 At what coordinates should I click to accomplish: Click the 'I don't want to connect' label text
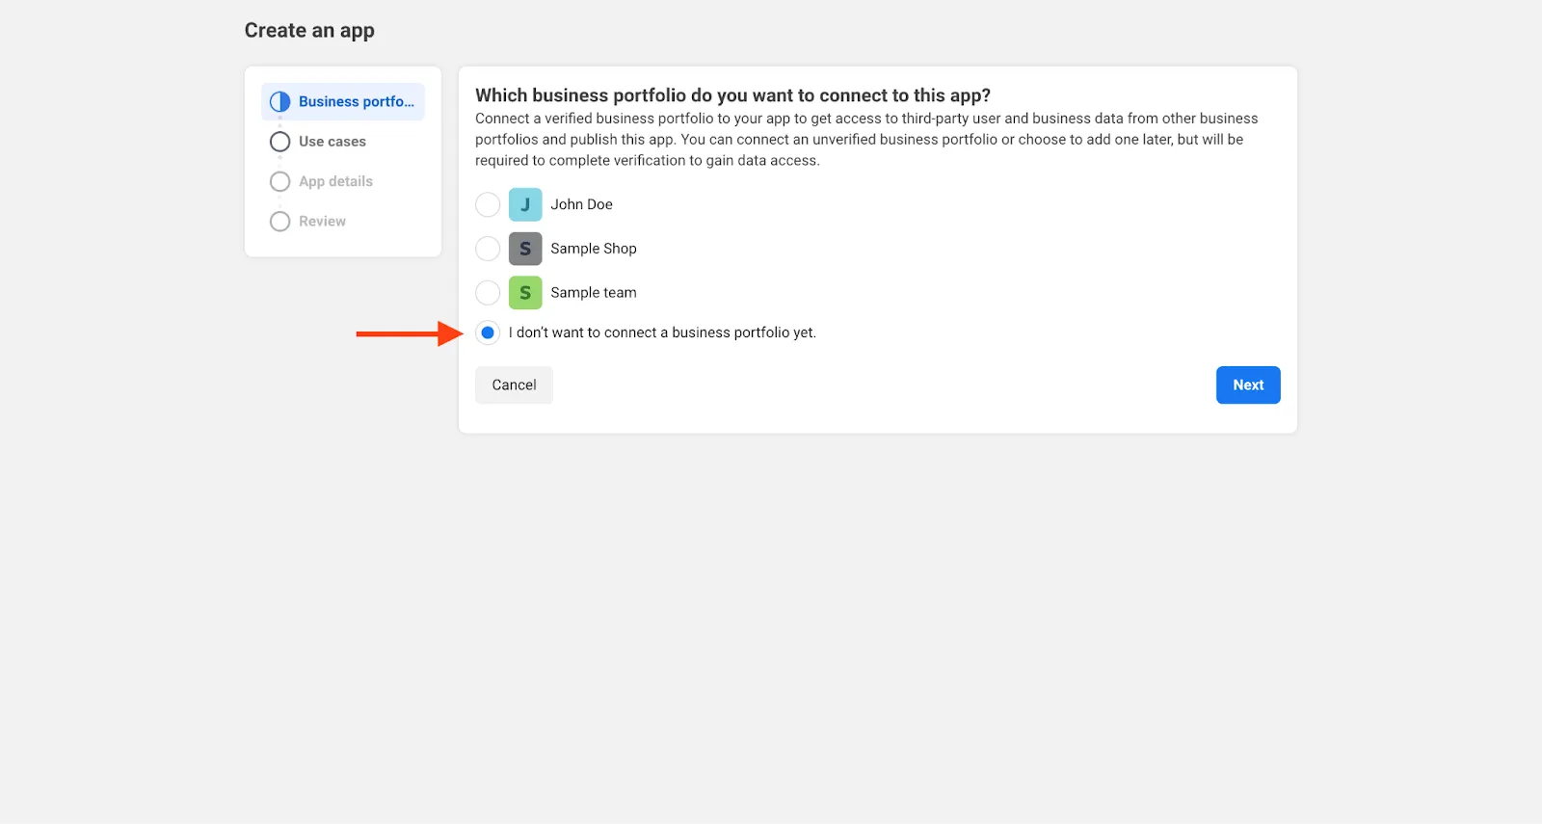click(662, 332)
